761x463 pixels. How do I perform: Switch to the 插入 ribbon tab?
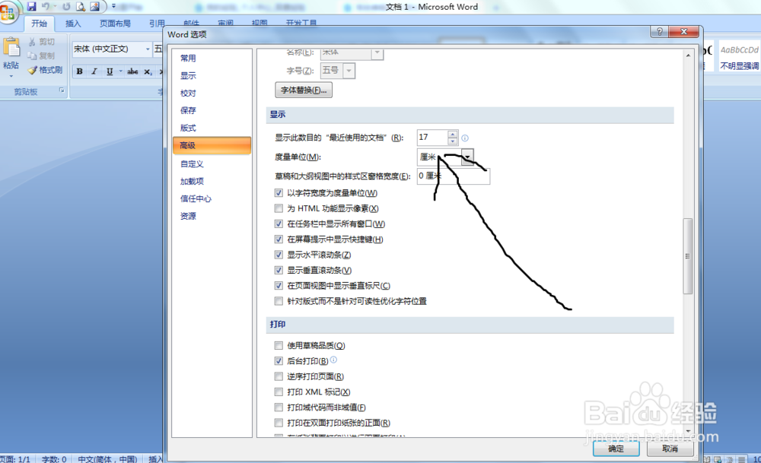click(x=73, y=24)
